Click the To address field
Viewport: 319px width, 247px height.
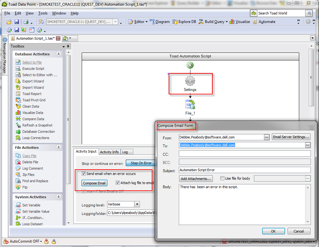(x=242, y=145)
